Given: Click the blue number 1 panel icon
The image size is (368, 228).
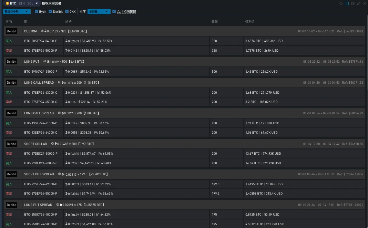Looking at the screenshot, I should (x=347, y=3).
